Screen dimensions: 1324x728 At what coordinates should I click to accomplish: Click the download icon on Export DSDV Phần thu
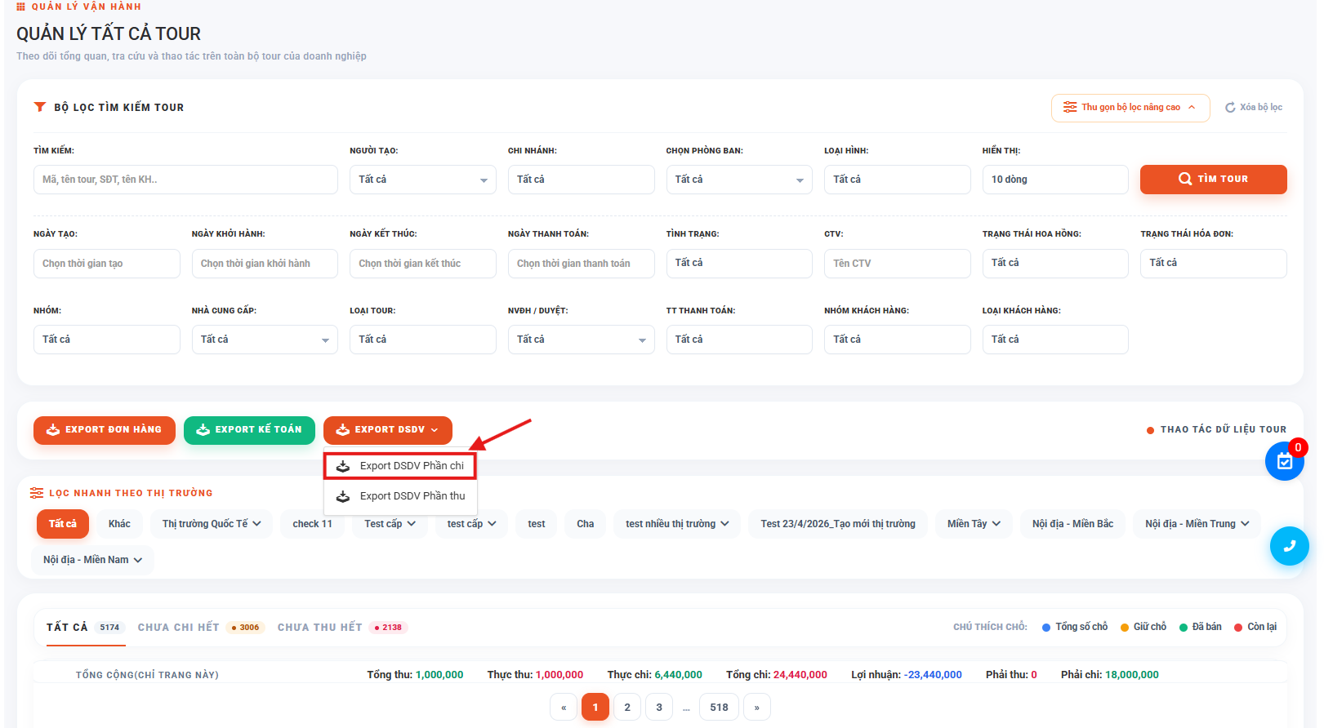(343, 496)
